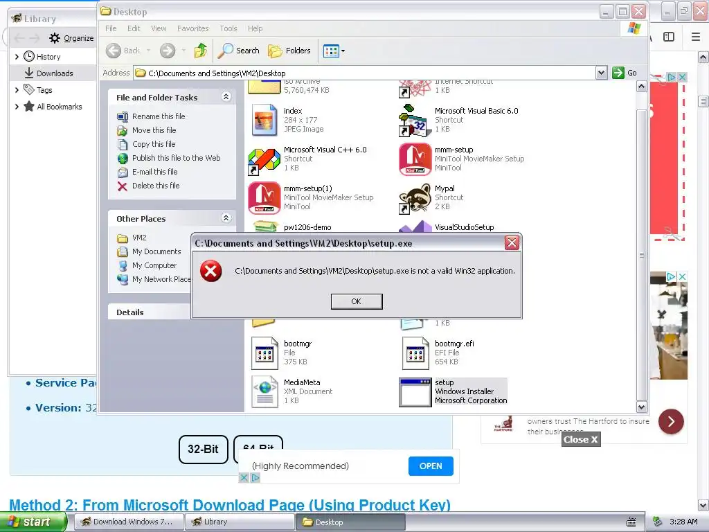Open the Tools menu in Desktop window
The height and width of the screenshot is (532, 709).
click(x=228, y=28)
